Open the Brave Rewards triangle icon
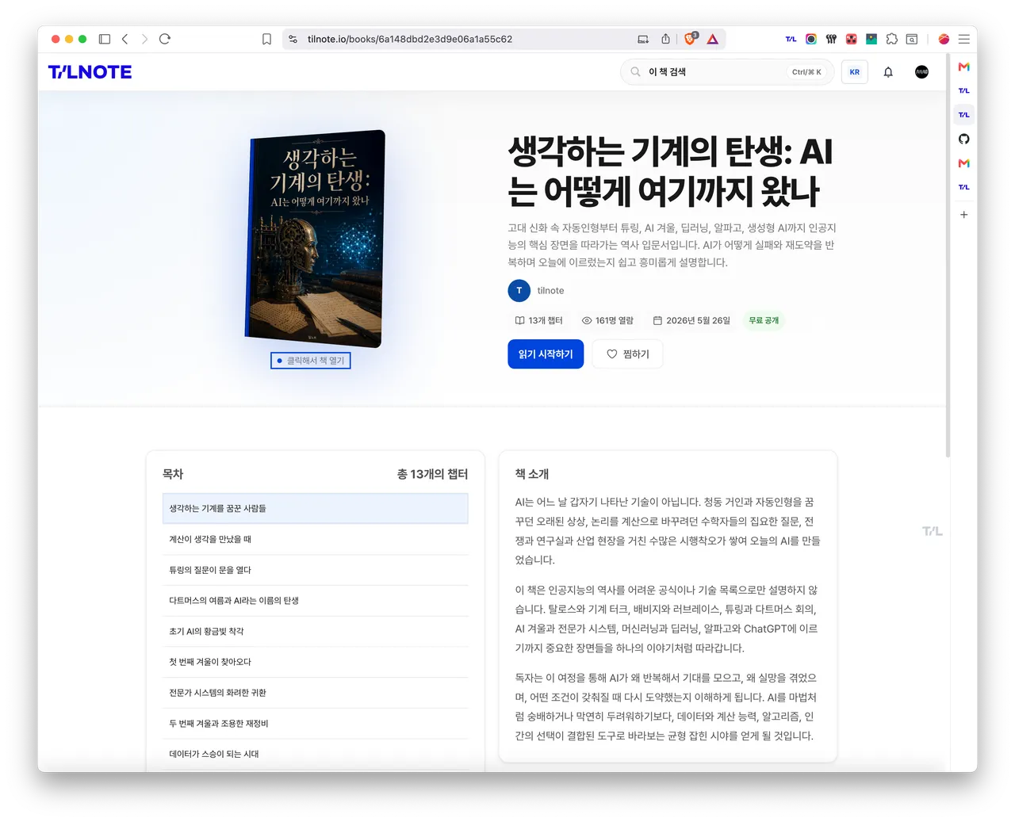Image resolution: width=1015 pixels, height=822 pixels. click(713, 39)
